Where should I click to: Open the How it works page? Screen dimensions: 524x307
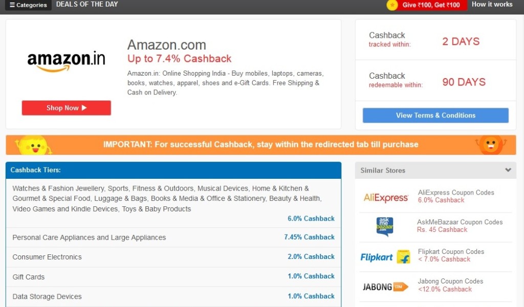[492, 4]
